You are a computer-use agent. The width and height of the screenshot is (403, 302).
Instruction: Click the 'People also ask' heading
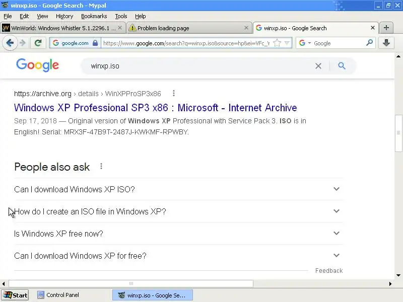pos(52,167)
